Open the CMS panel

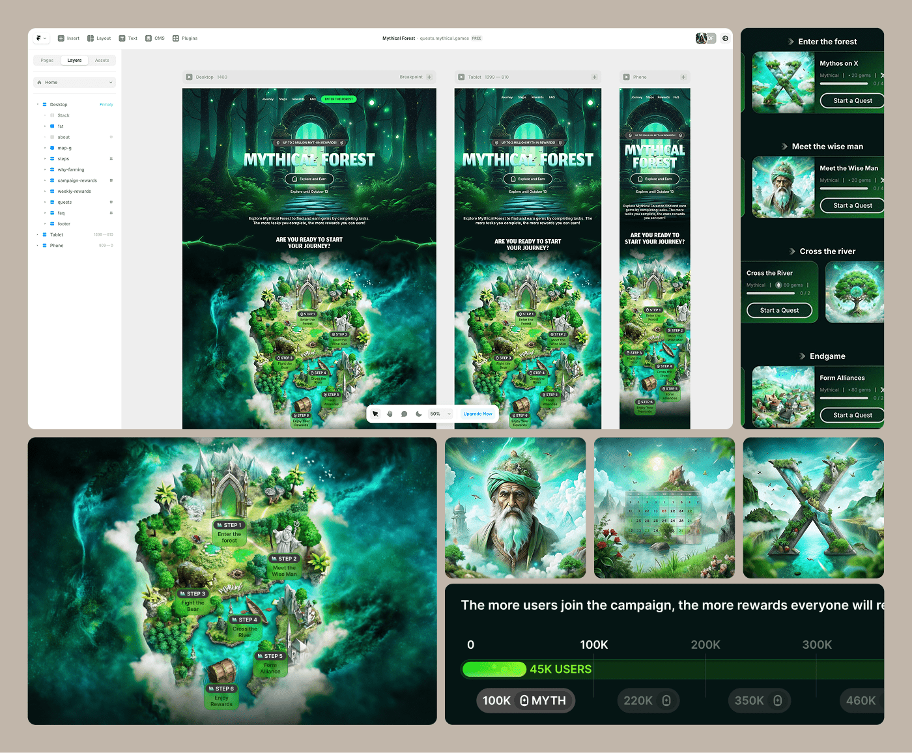[155, 38]
